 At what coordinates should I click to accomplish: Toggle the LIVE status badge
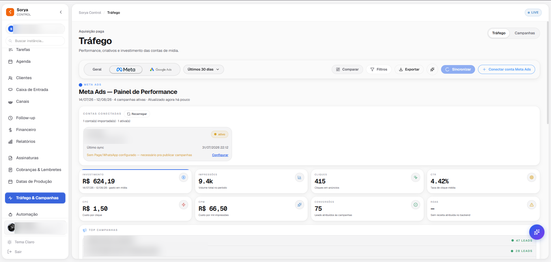point(533,13)
